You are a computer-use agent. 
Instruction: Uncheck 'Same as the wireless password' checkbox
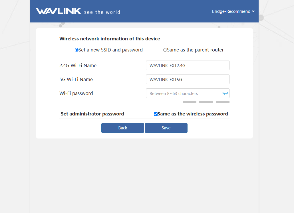tap(156, 114)
